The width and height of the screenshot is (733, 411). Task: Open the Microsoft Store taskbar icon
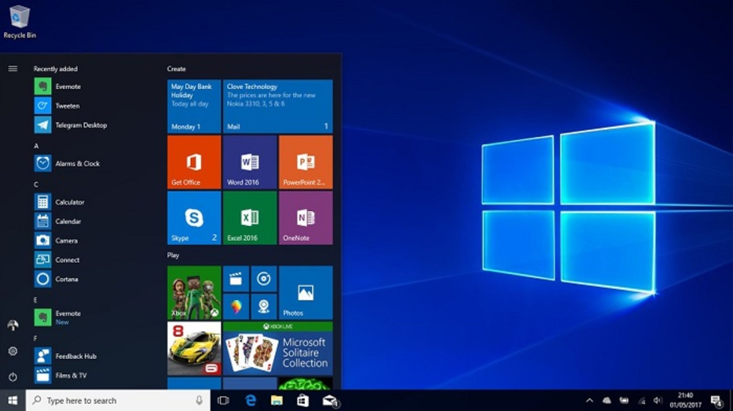pyautogui.click(x=303, y=401)
